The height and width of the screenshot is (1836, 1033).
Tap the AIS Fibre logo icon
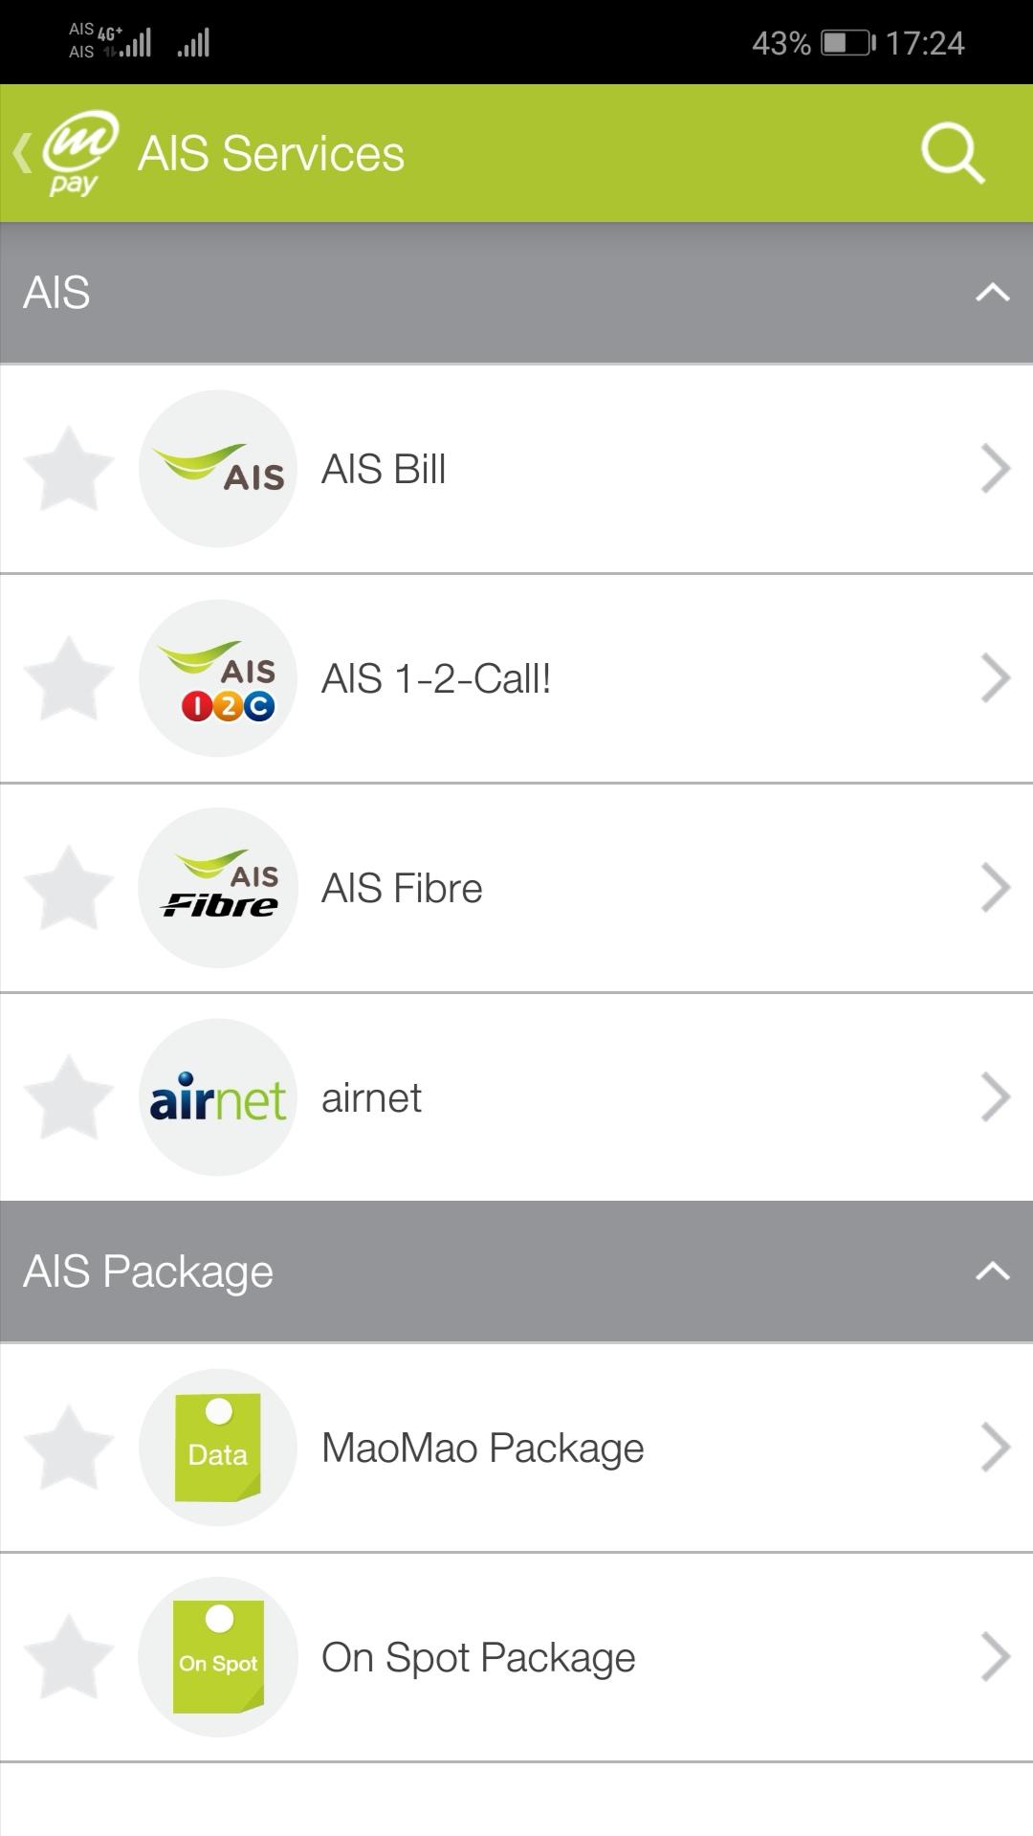coord(218,888)
